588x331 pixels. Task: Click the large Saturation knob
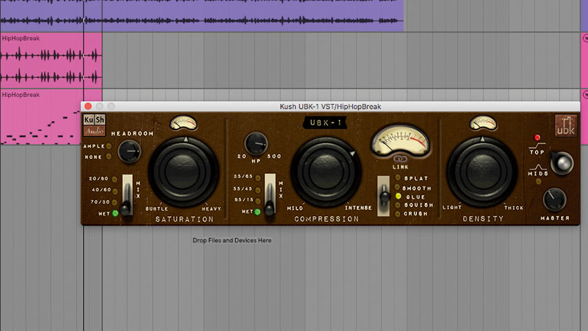183,172
